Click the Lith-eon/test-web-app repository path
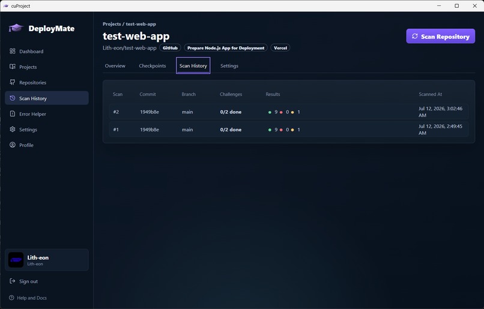 pyautogui.click(x=130, y=48)
